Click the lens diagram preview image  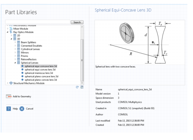point(140,42)
